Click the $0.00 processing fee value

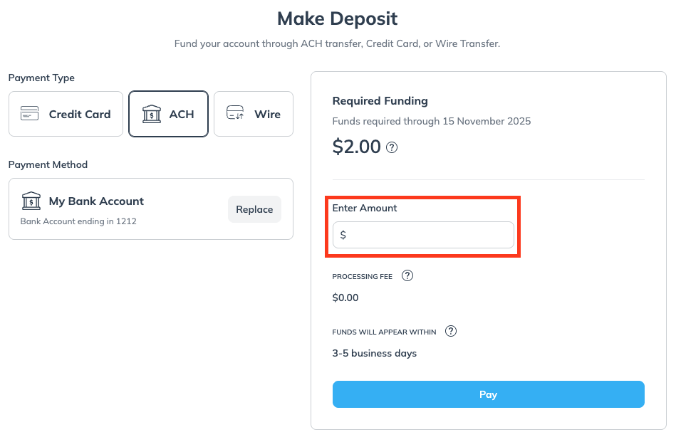(345, 298)
